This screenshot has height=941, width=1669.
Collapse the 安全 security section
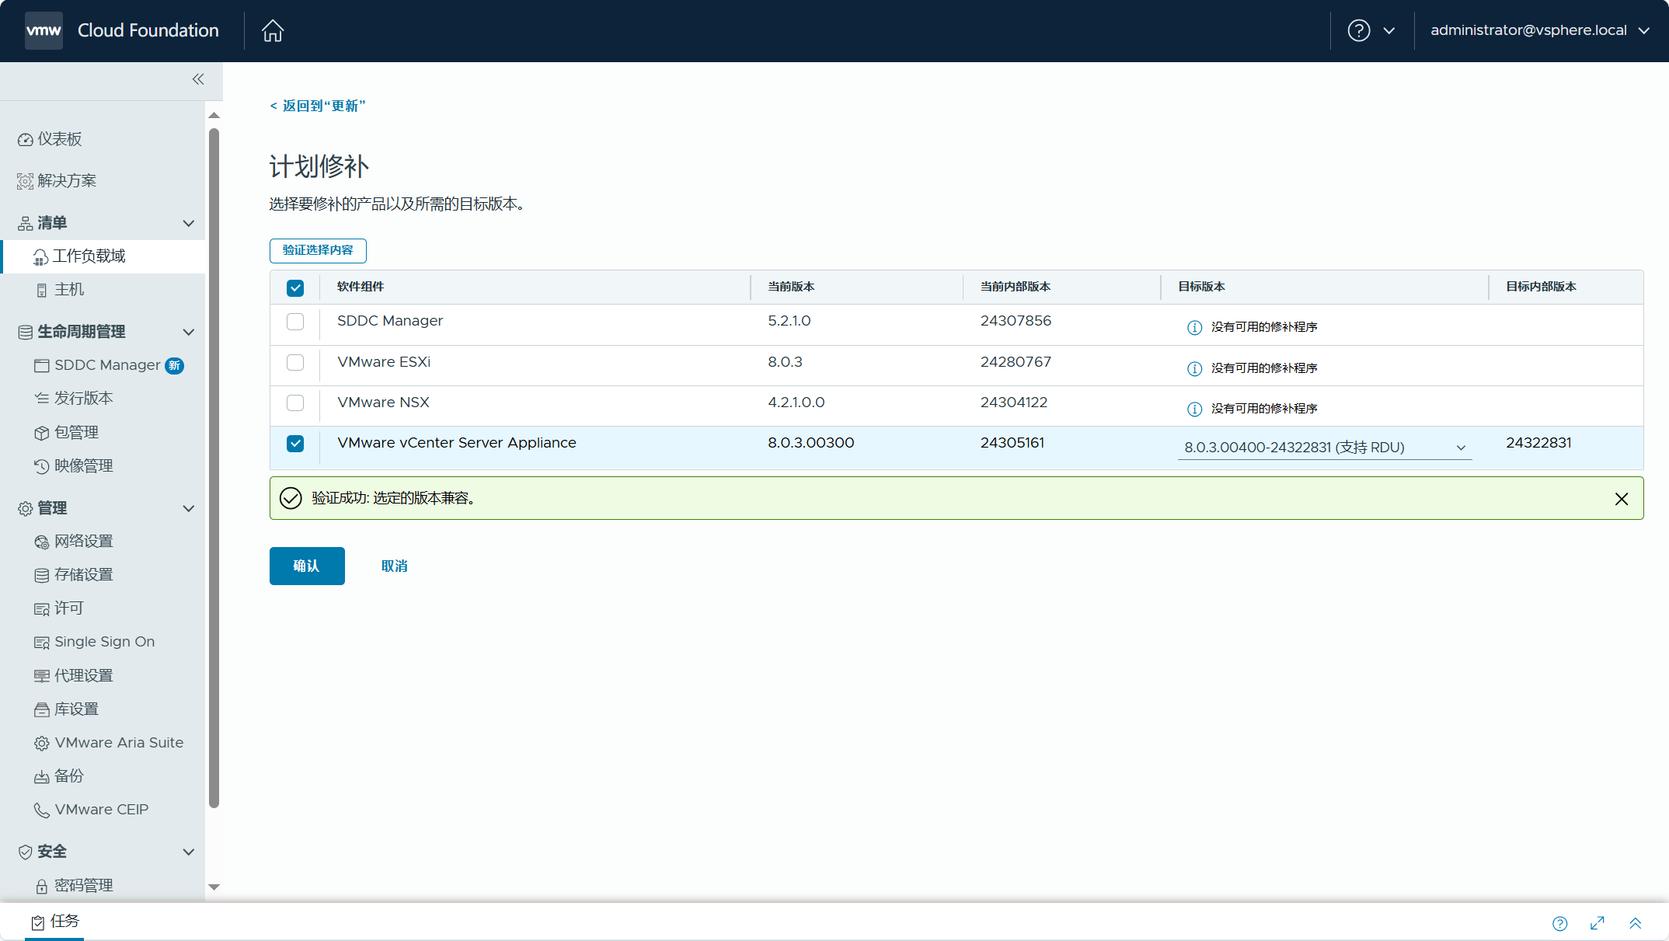[188, 852]
